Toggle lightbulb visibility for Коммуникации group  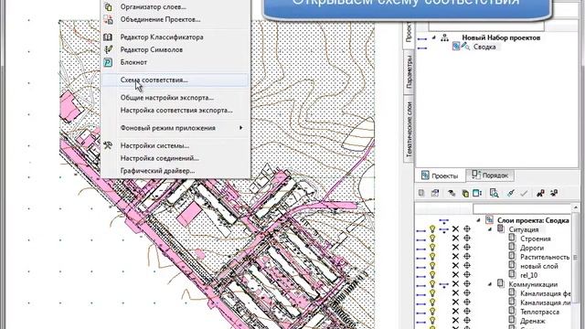[x=432, y=284]
